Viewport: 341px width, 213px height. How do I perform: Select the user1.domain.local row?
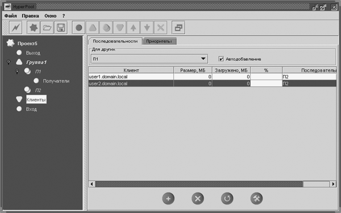point(213,77)
